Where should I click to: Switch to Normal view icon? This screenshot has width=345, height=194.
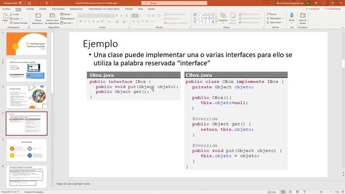click(x=283, y=192)
